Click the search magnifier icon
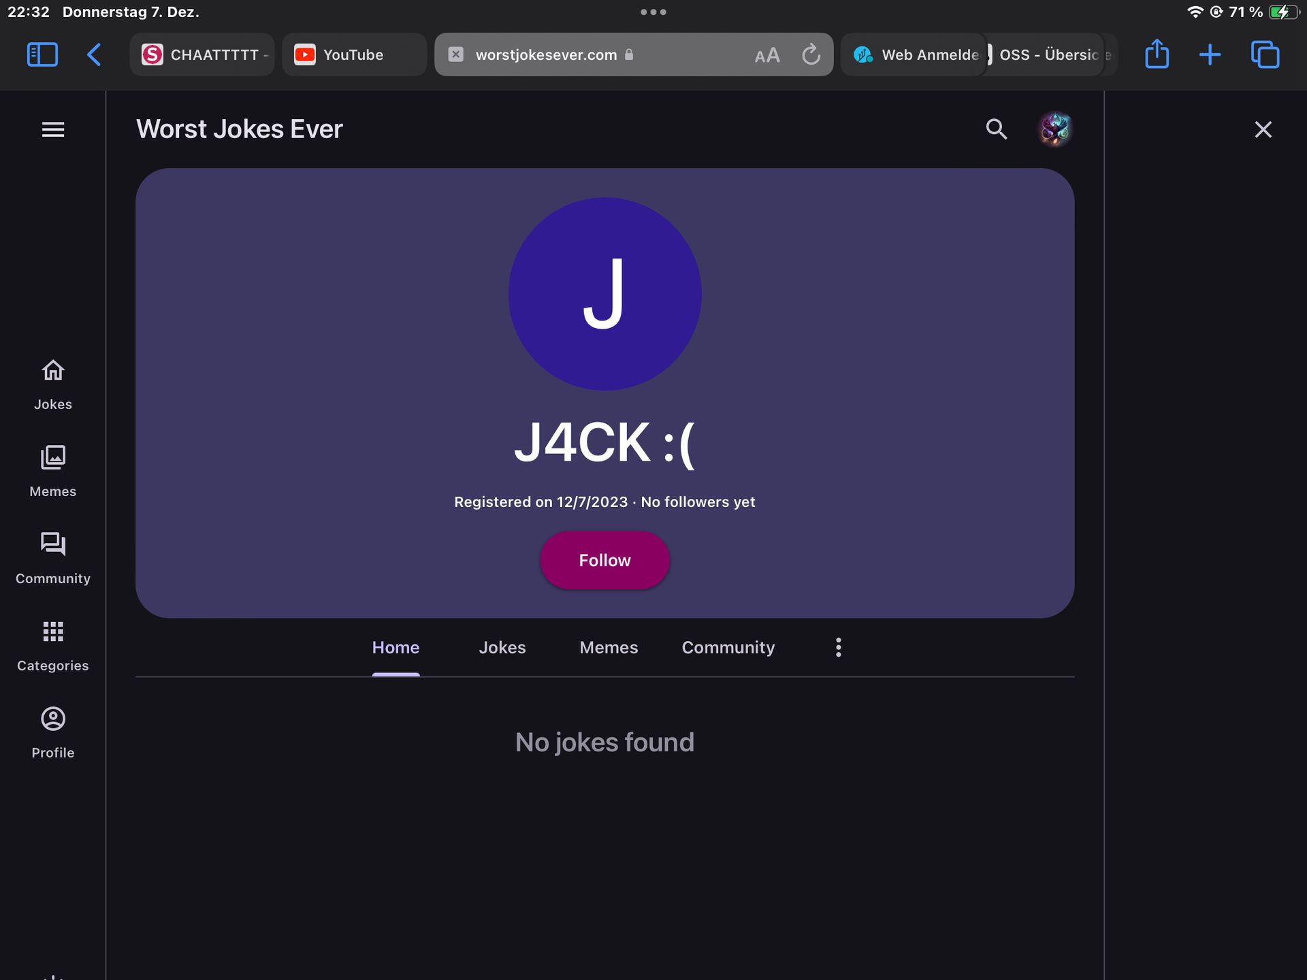 tap(996, 129)
